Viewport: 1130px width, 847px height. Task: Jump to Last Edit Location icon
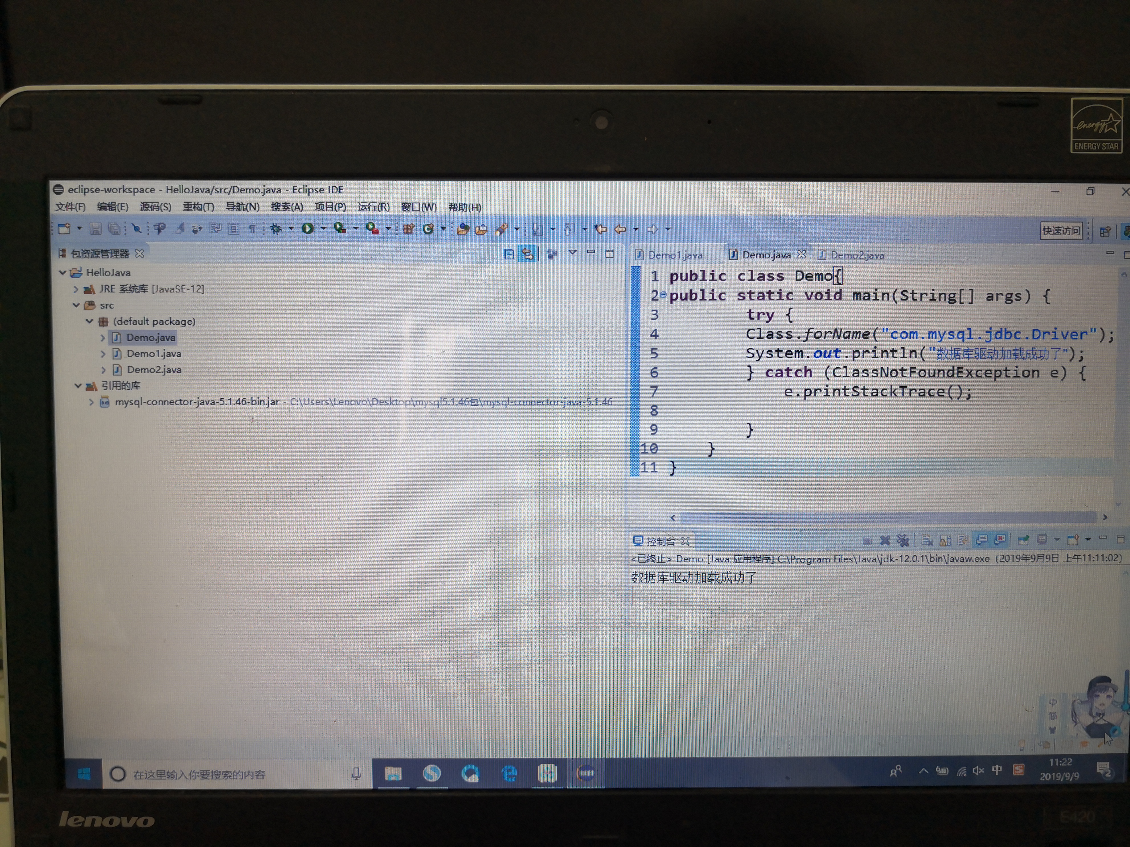coord(601,229)
